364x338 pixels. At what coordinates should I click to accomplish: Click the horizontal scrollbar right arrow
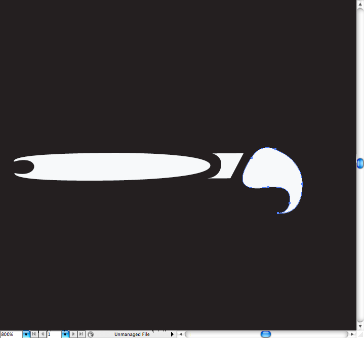coord(352,334)
